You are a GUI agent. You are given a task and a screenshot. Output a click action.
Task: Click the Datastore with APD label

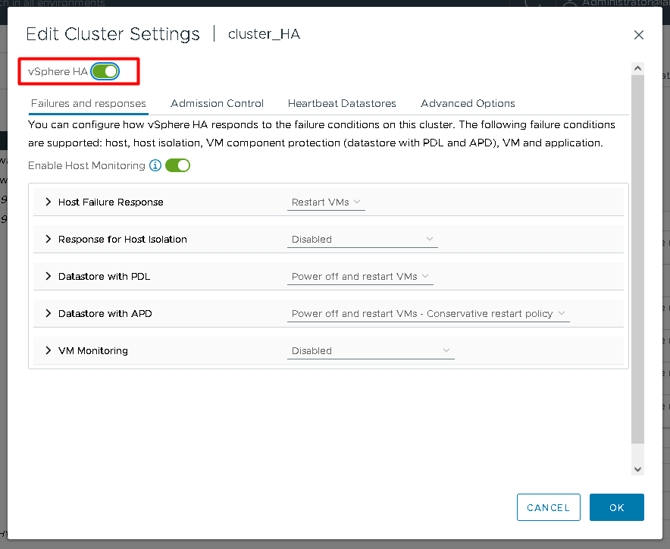coord(105,313)
